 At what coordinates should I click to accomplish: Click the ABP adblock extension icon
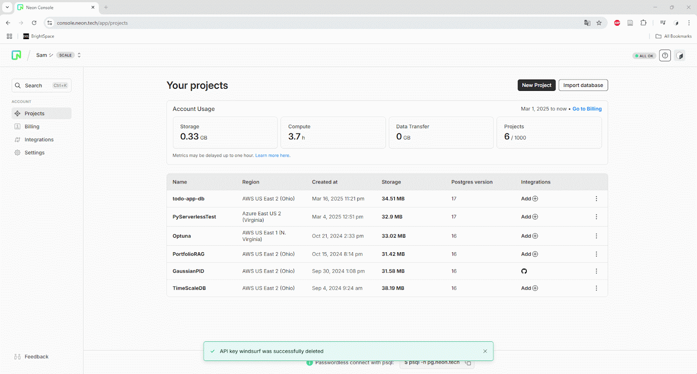pos(617,23)
